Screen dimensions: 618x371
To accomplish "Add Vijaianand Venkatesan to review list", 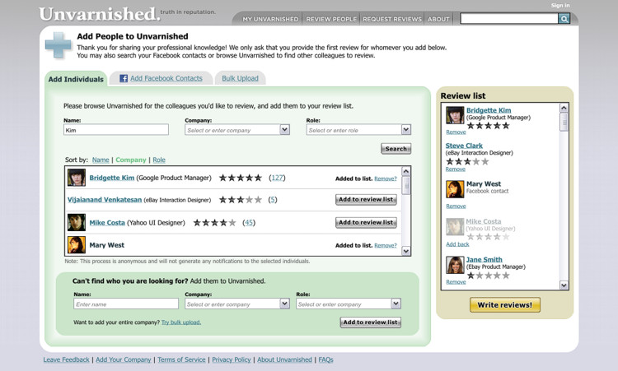I will coord(366,199).
